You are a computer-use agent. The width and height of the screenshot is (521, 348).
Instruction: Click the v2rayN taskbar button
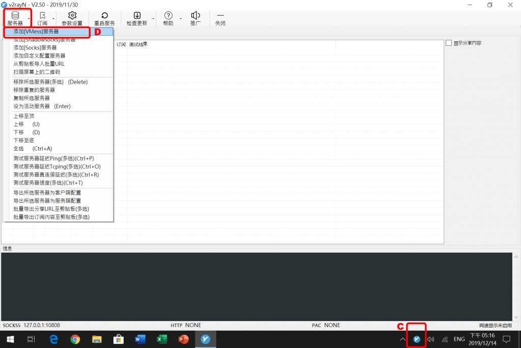pos(206,339)
